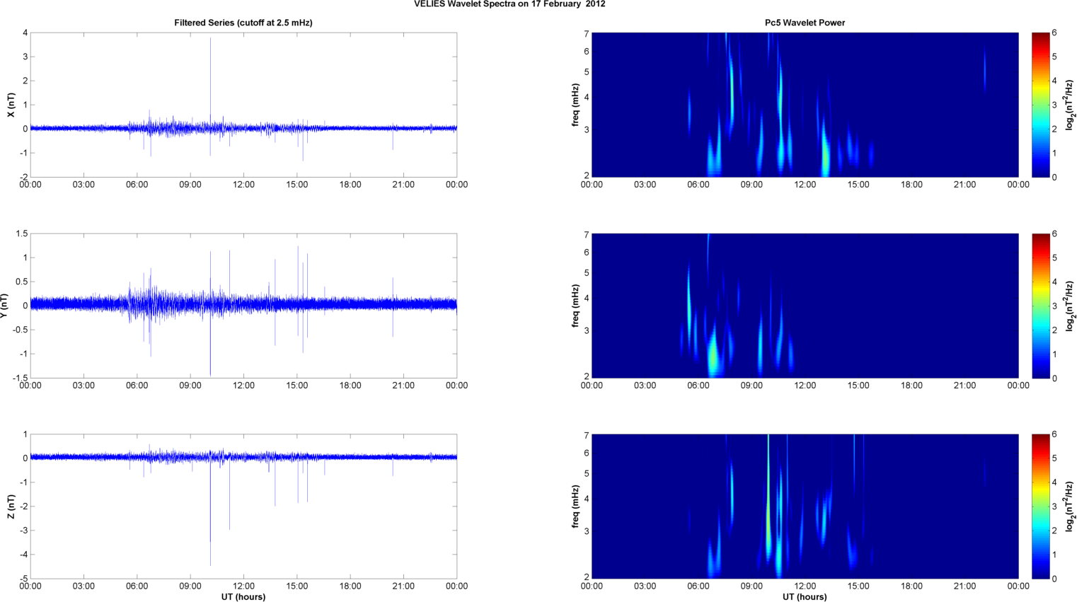Viewport: 1077px width, 602px height.
Task: Click the middle wavelet plot's colorbar
Action: 1040,306
